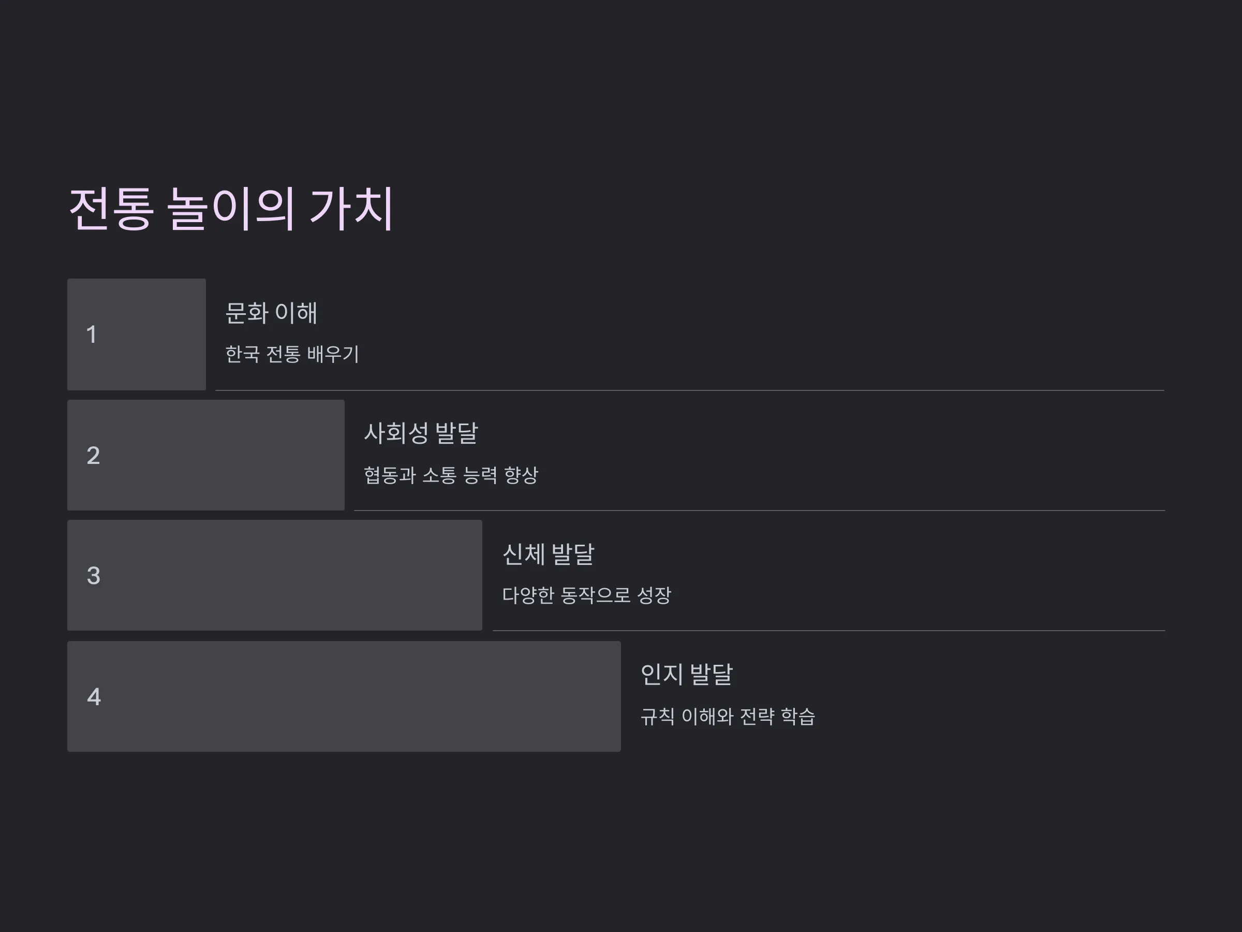The height and width of the screenshot is (932, 1242).
Task: Select the gray bar numbered 3
Action: click(275, 575)
